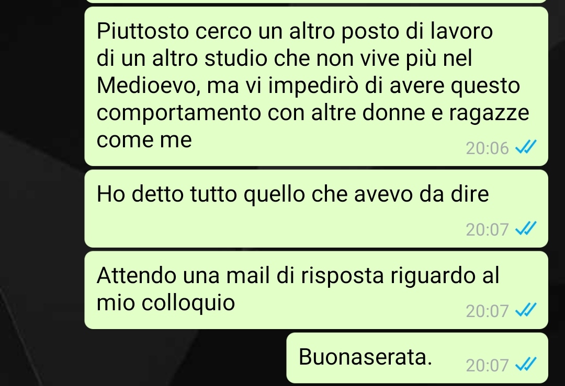Select the 'Buonaserata.' message bubble

click(x=417, y=358)
